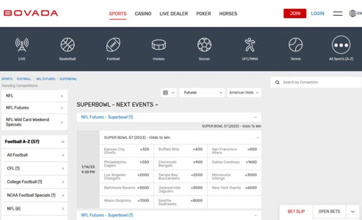This screenshot has height=220, width=362.
Task: Select the Basketball sport icon
Action: click(x=68, y=45)
